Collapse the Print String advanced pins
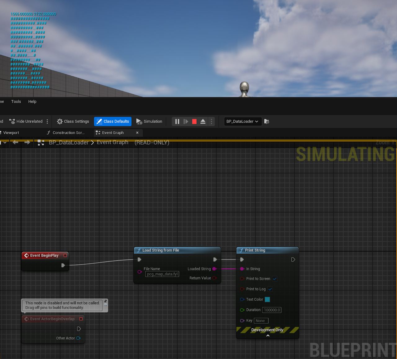This screenshot has height=359, width=397. coord(268,335)
